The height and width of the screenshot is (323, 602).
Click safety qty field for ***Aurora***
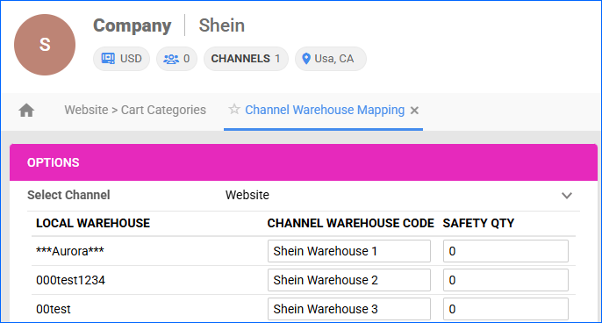505,251
